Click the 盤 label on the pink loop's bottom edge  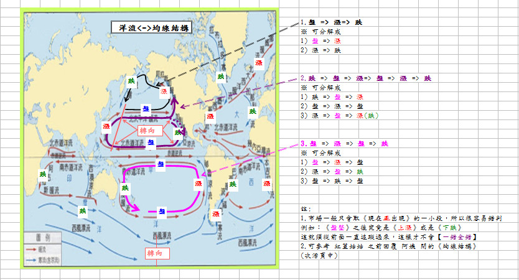tap(162, 211)
